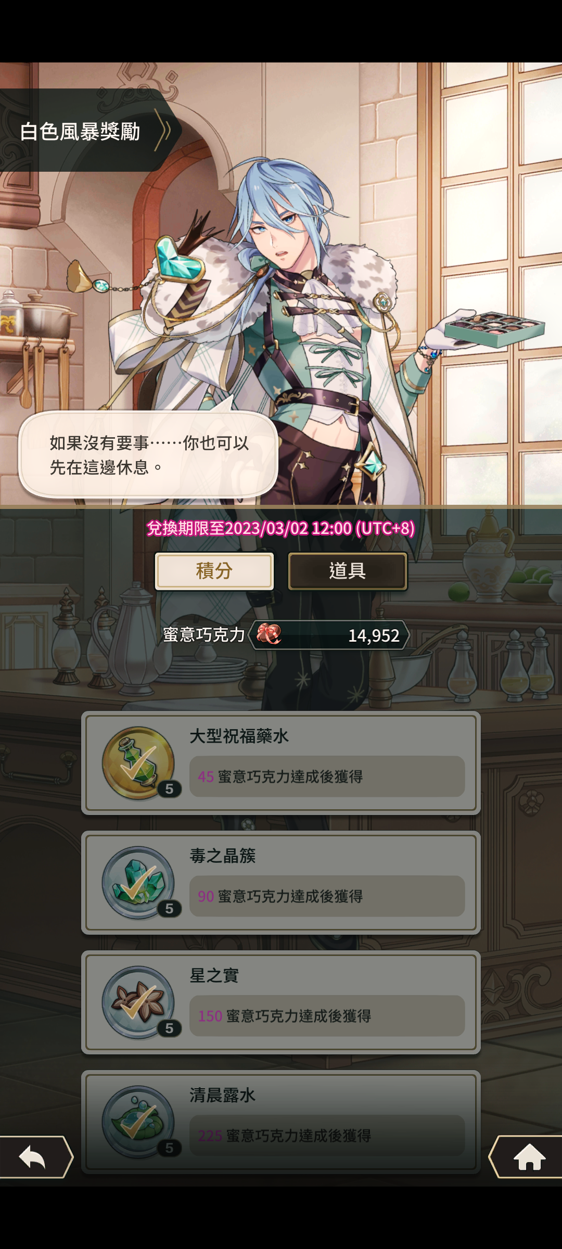Open the 白色風暴獎勵 title banner
This screenshot has height=1249, width=562.
point(80,131)
